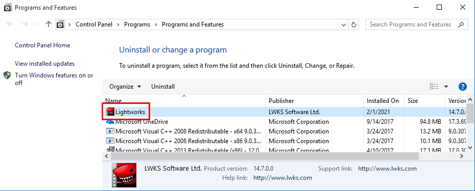This screenshot has width=475, height=191.
Task: Click the help question mark icon
Action: pyautogui.click(x=462, y=87)
